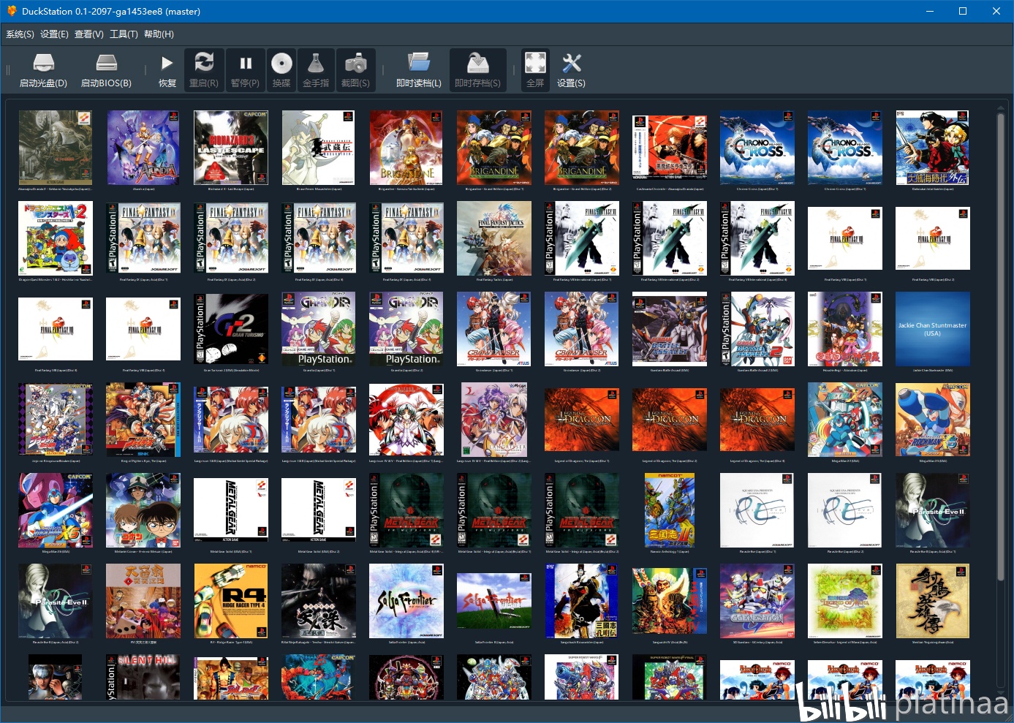Screen dimensions: 1014x723
Task: Select the Brave Fencer Musashiden cover
Action: point(319,148)
